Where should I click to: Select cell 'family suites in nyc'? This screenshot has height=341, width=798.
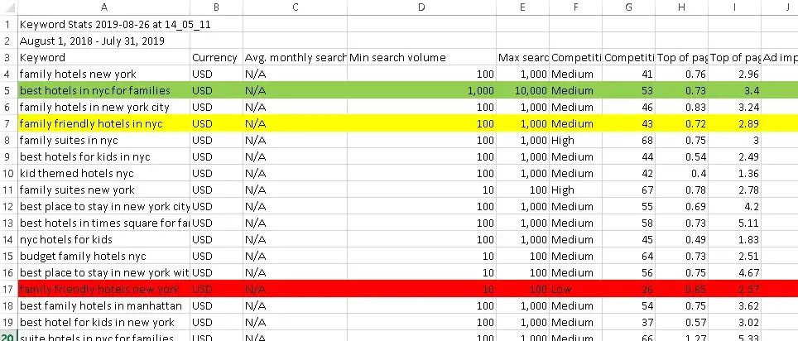pyautogui.click(x=103, y=141)
